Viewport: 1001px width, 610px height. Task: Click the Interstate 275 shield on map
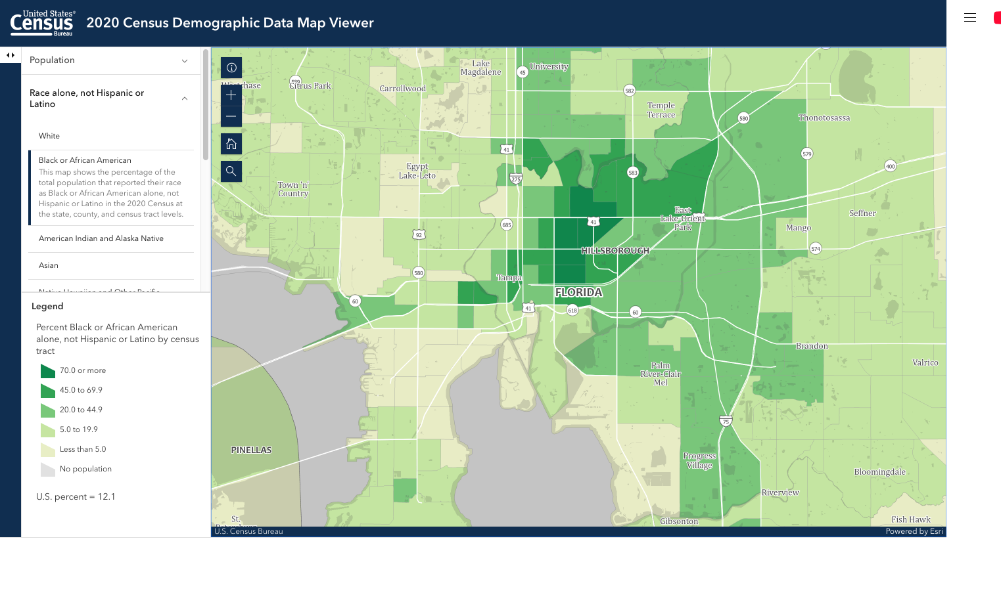(516, 179)
